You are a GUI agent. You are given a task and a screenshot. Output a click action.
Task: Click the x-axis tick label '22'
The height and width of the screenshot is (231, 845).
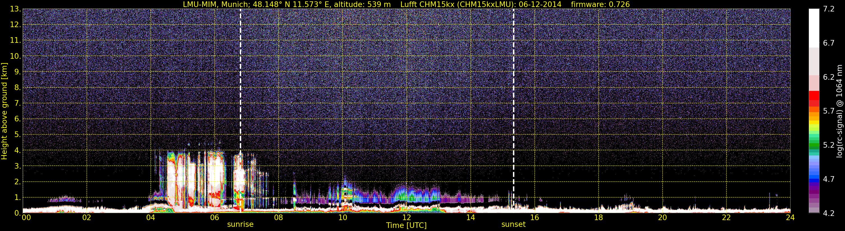point(726,218)
